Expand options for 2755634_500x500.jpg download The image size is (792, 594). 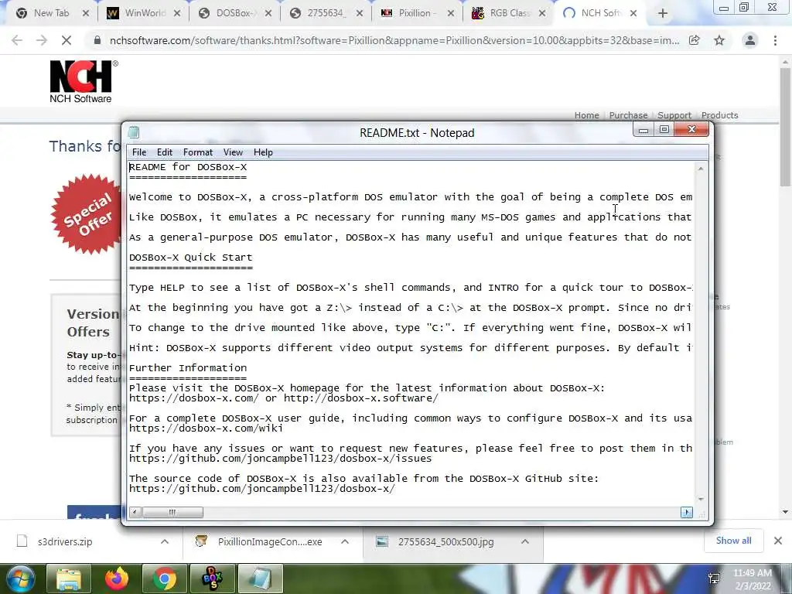coord(525,541)
